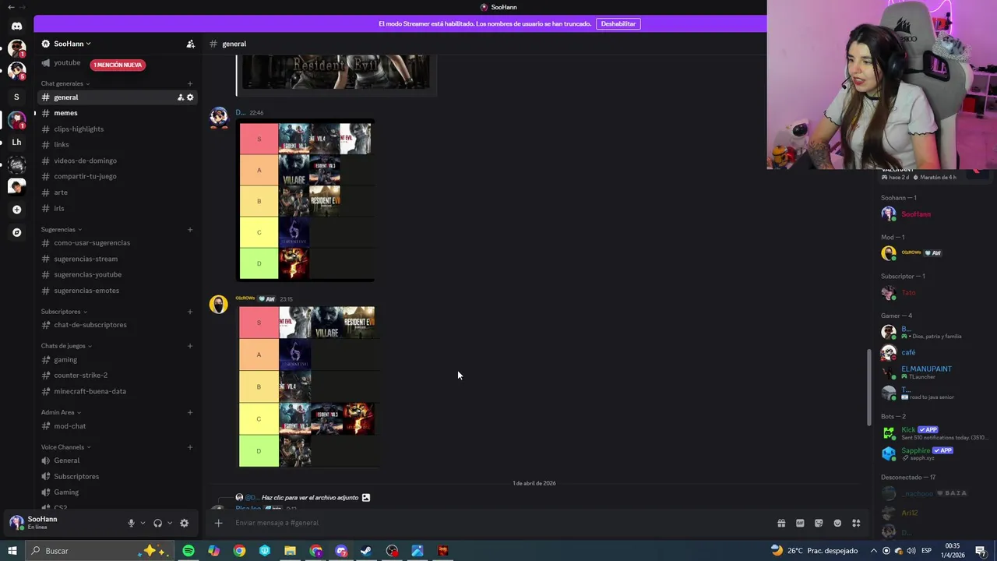Open the 'Lh' server icon

pos(16,143)
